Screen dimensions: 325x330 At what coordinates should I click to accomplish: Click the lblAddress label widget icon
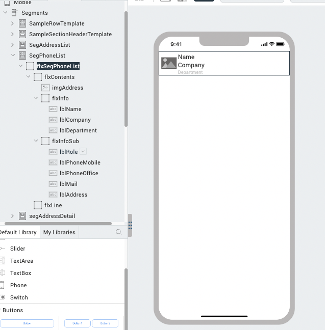[53, 195]
